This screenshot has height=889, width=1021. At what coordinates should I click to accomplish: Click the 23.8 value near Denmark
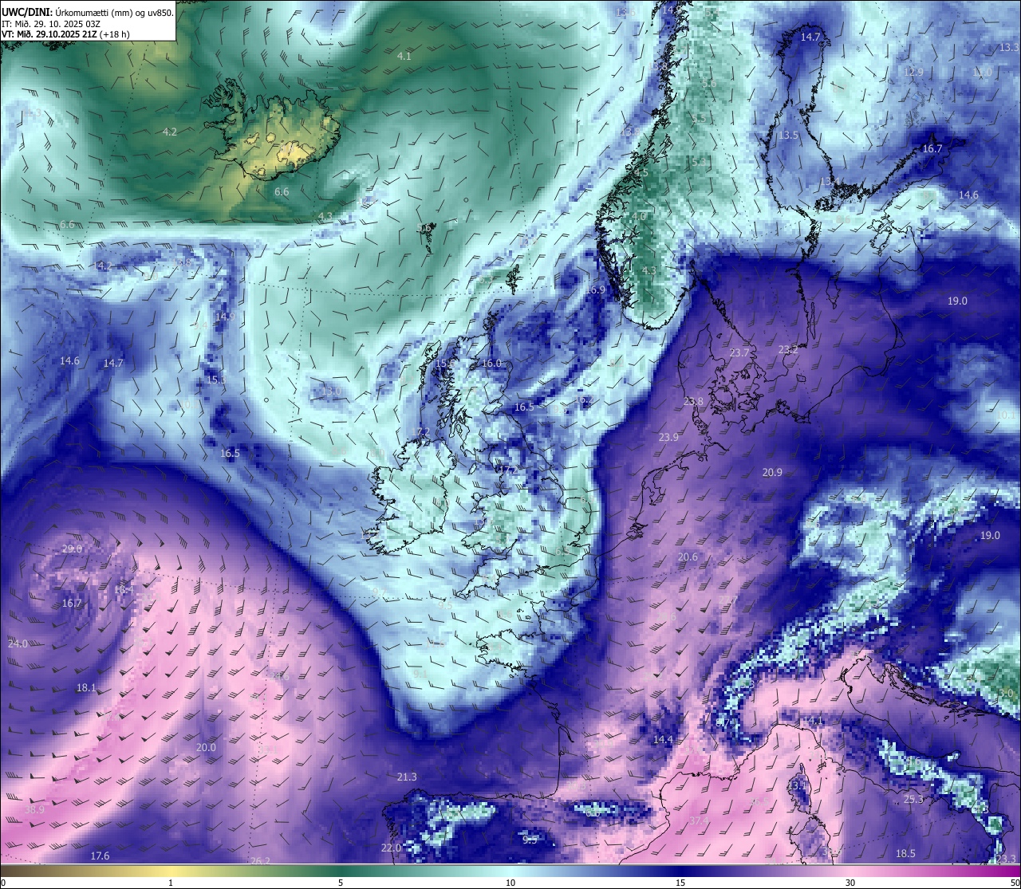693,401
